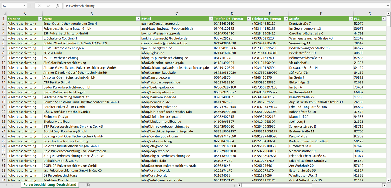This screenshot has height=188, width=391.
Task: Click horizontal scrollbar left arrow
Action: 239,185
